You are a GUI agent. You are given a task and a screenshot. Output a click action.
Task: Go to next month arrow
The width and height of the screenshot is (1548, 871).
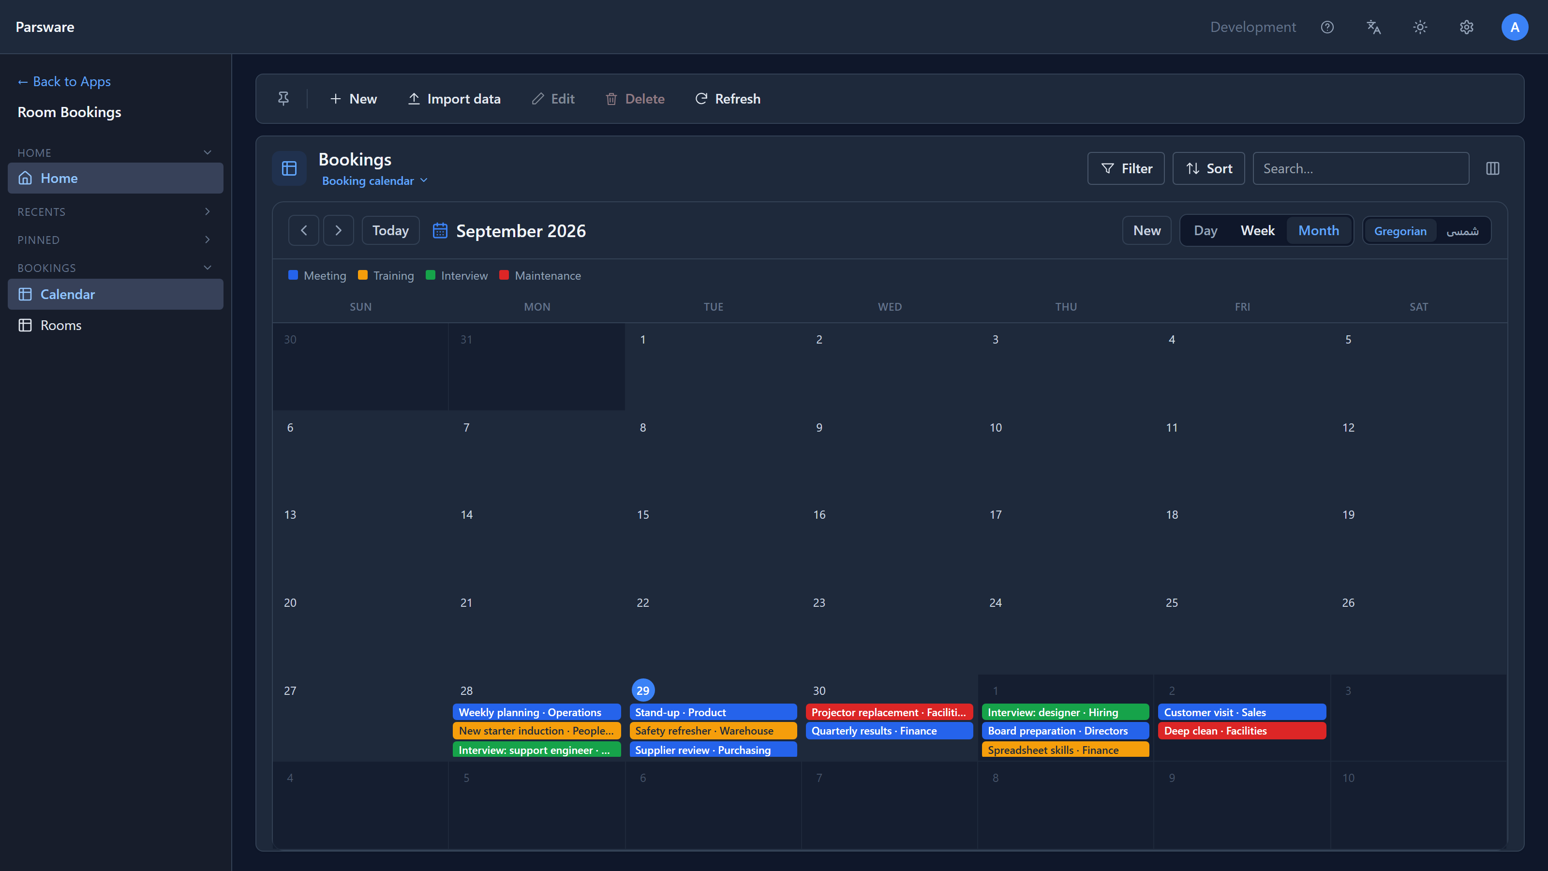(338, 230)
